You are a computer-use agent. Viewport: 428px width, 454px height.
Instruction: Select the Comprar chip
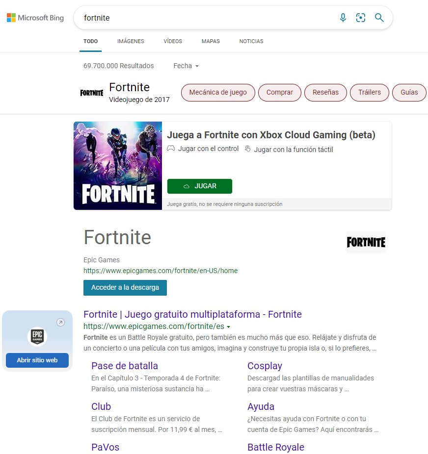[280, 92]
